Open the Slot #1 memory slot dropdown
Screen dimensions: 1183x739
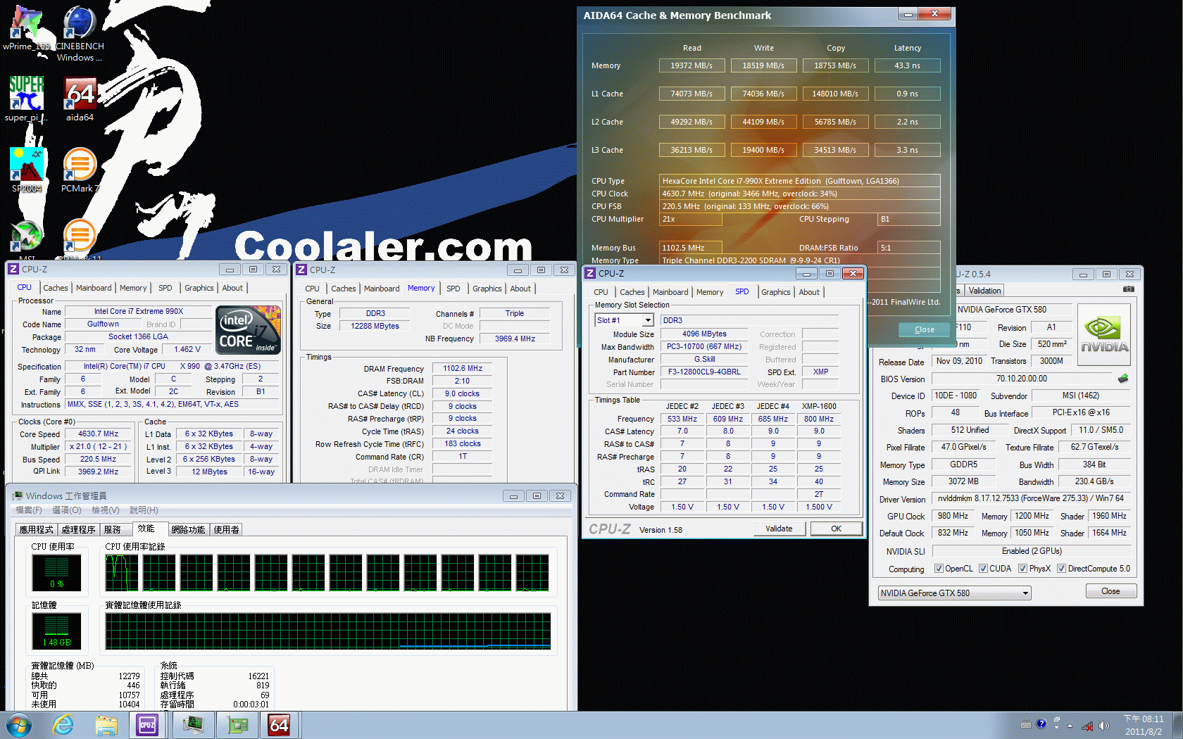[625, 320]
